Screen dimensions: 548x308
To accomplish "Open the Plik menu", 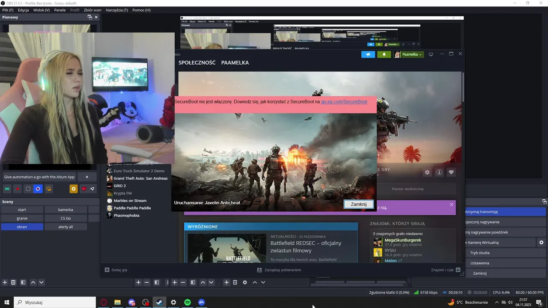I will (8, 10).
